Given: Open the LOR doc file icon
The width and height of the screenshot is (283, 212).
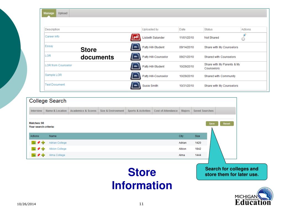Looking at the screenshot, I should pyautogui.click(x=135, y=57).
